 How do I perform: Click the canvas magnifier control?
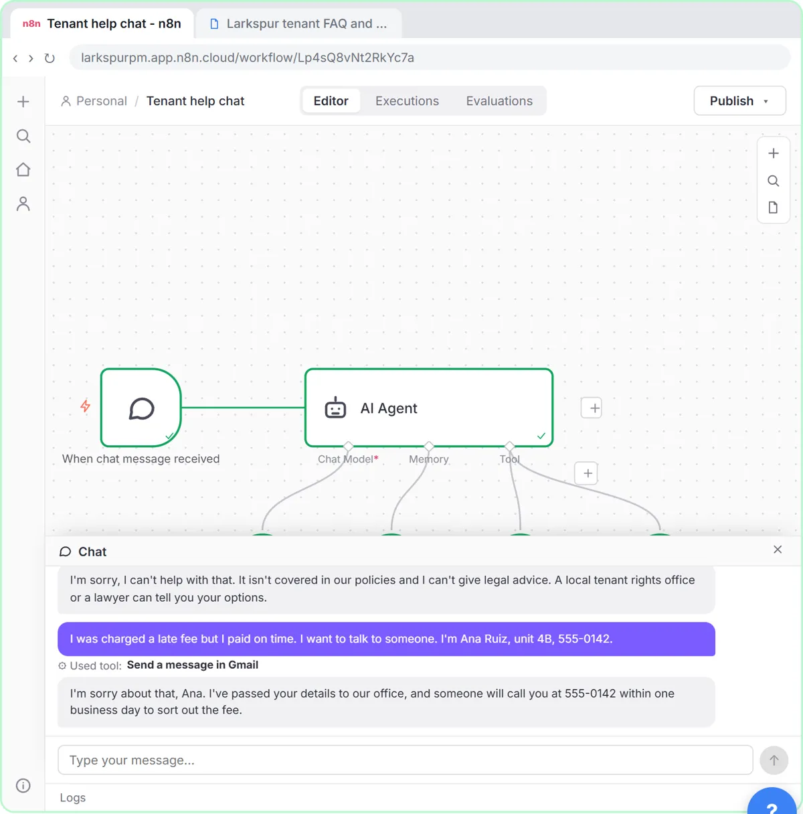pos(774,181)
